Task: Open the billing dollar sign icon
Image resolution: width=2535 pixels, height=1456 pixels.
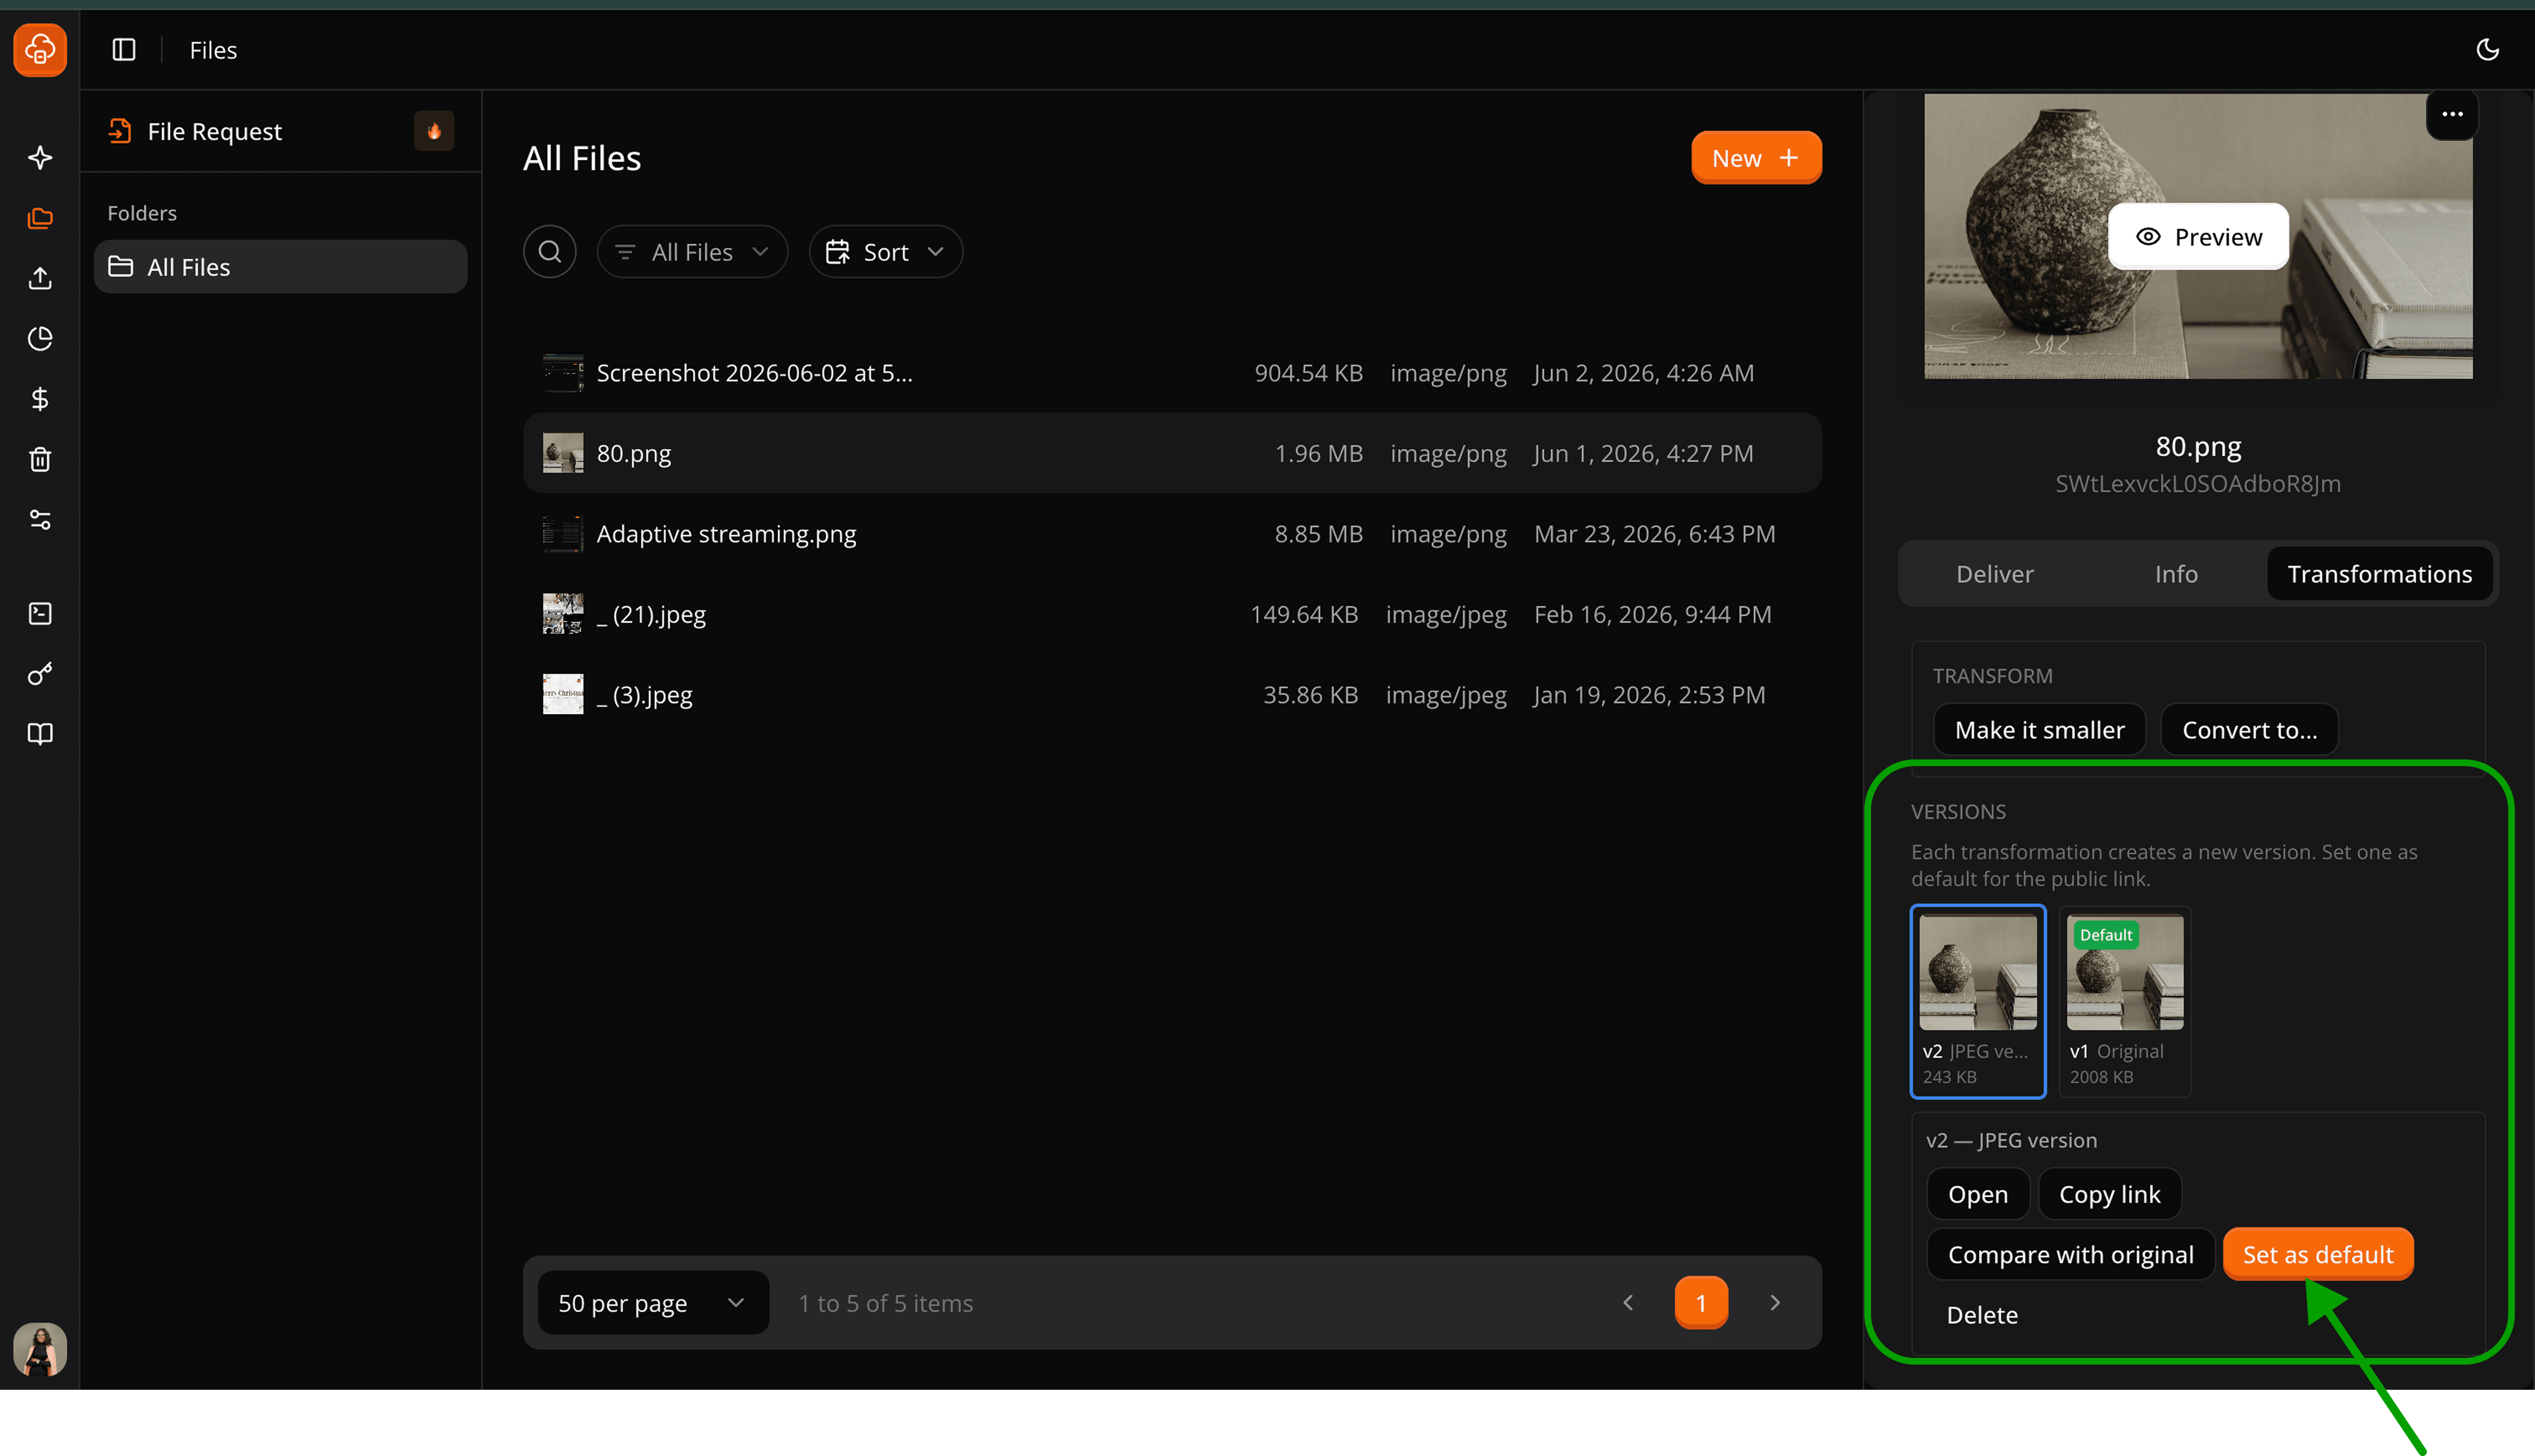Action: (x=40, y=399)
